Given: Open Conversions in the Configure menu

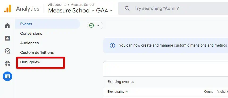Looking at the screenshot, I should click(x=31, y=33).
